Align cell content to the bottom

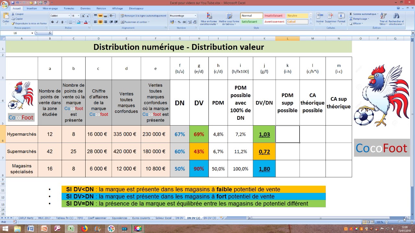coord(105,16)
